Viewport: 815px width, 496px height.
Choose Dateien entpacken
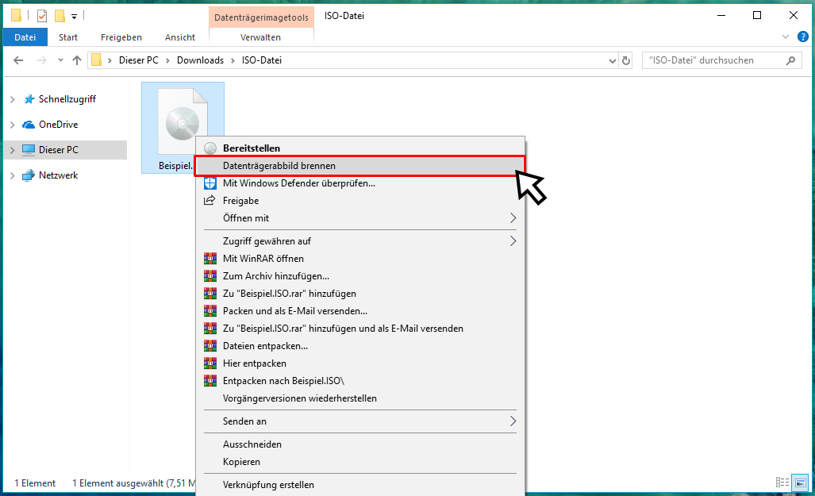coord(359,346)
